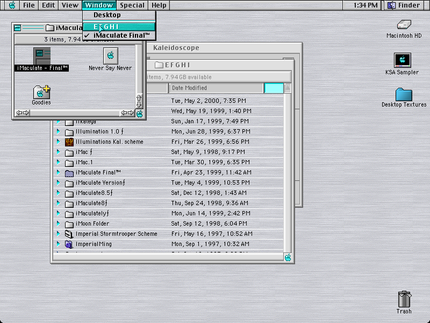
Task: Select the iMaculate8 ƒ folder icon
Action: click(x=69, y=203)
